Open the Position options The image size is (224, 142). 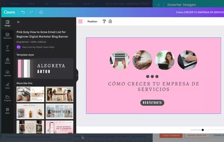coord(92,22)
